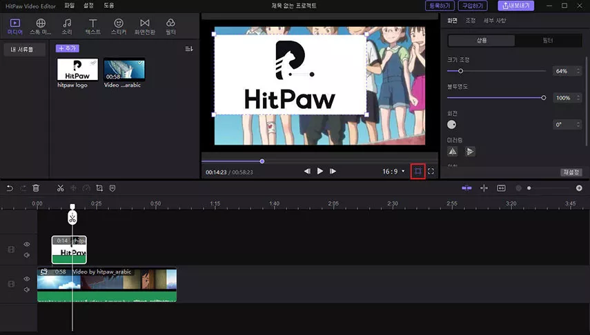Mute the hitpaw logo track speaker

pyautogui.click(x=27, y=255)
